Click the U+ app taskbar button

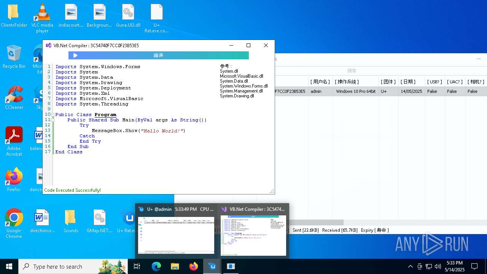(212, 266)
